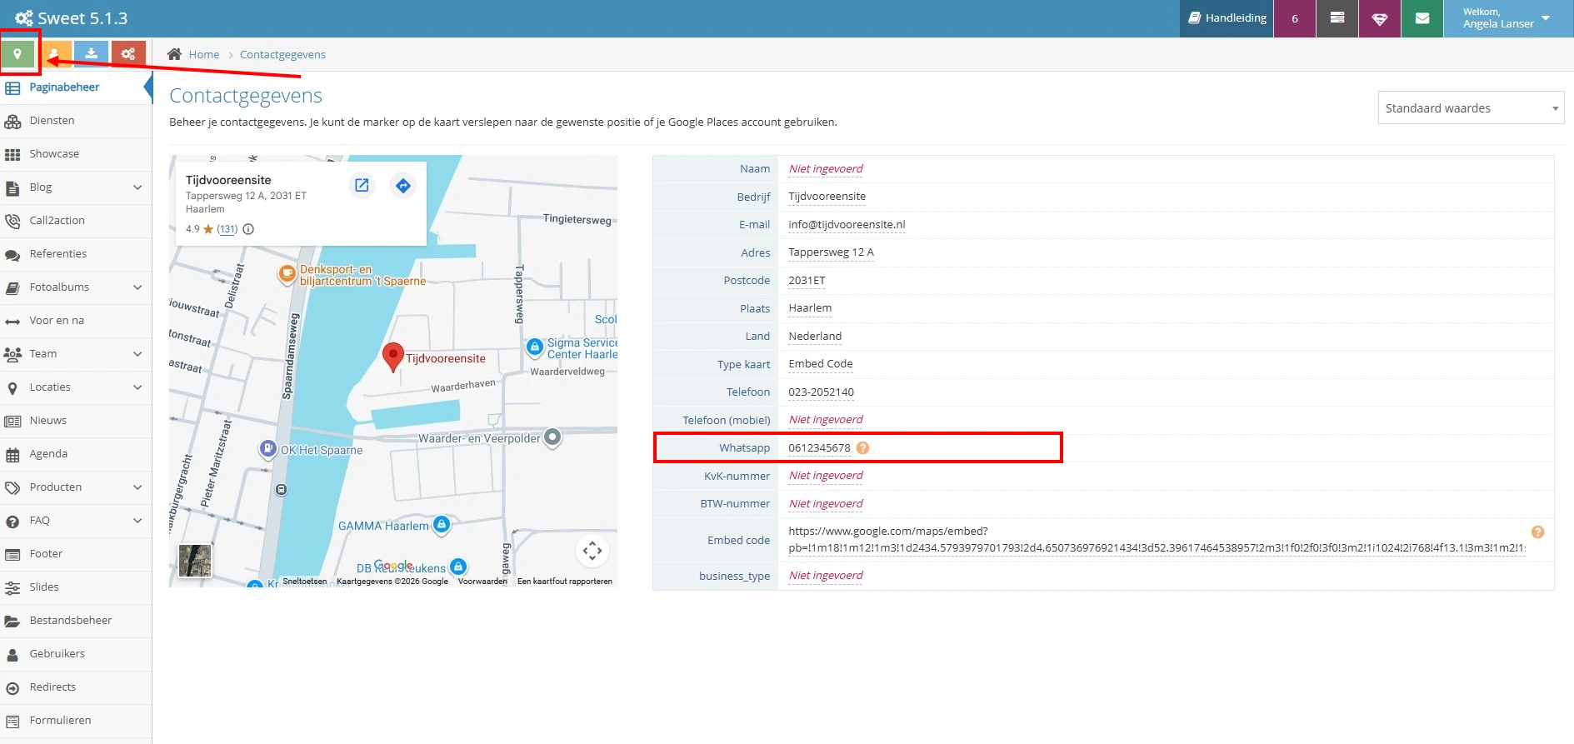Click the green location pin tab icon
Image resolution: width=1574 pixels, height=744 pixels.
tap(17, 54)
